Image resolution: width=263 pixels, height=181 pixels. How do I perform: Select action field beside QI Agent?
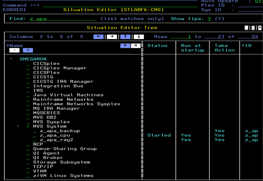(28, 153)
